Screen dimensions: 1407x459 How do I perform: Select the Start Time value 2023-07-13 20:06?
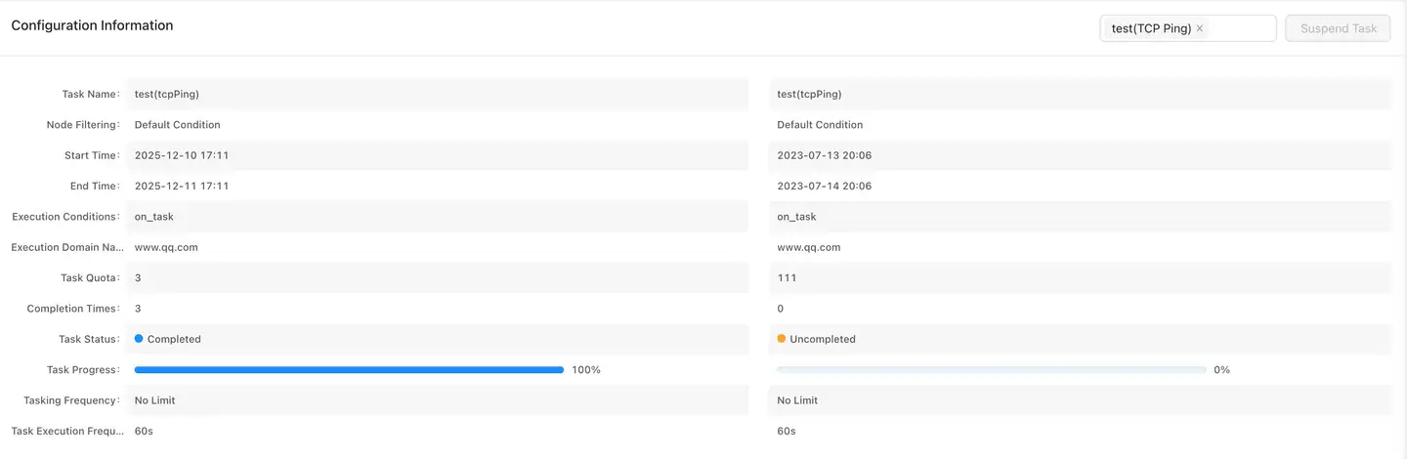[824, 155]
